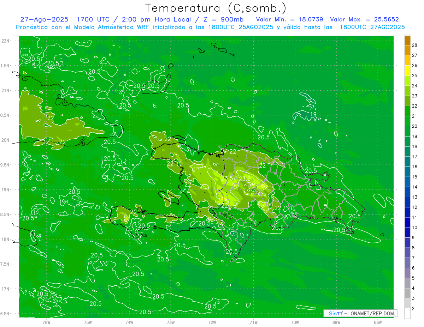Image resolution: width=424 pixels, height=327 pixels.
Task: Click the "70W" longitude axis label
Action: (x=295, y=322)
